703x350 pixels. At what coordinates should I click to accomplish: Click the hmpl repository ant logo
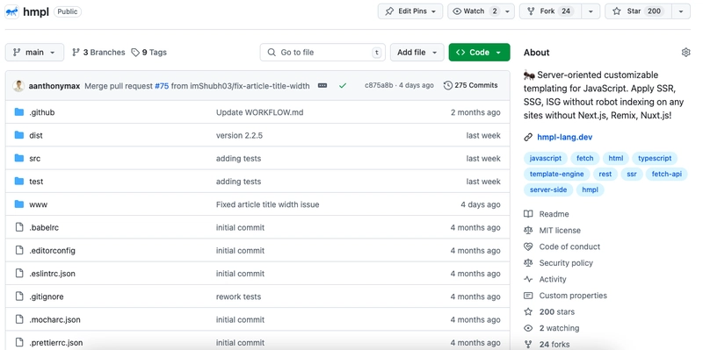11,11
